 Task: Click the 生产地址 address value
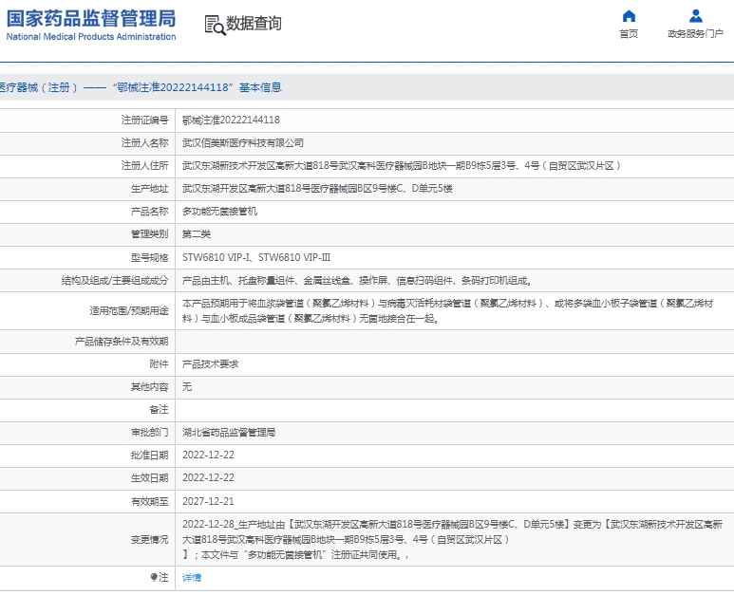pyautogui.click(x=317, y=188)
